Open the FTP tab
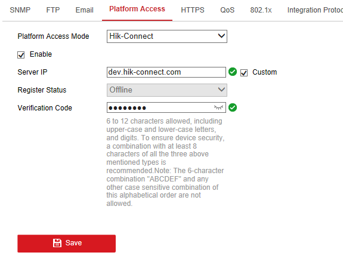The height and width of the screenshot is (277, 343). [53, 10]
